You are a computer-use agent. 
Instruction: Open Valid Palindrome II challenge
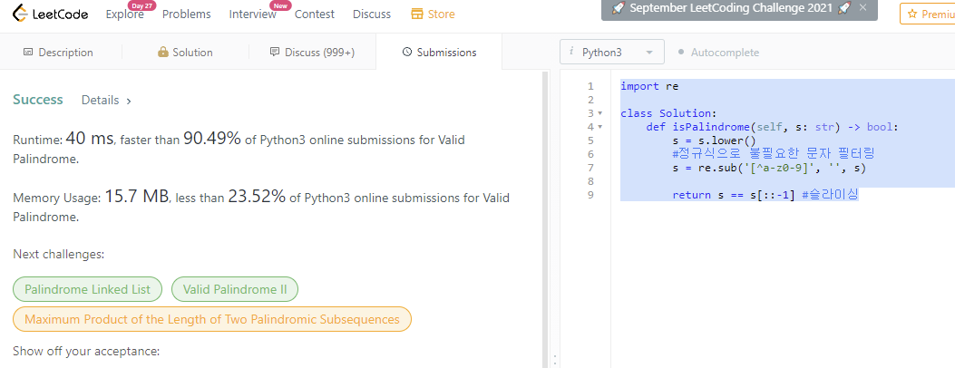tap(234, 290)
